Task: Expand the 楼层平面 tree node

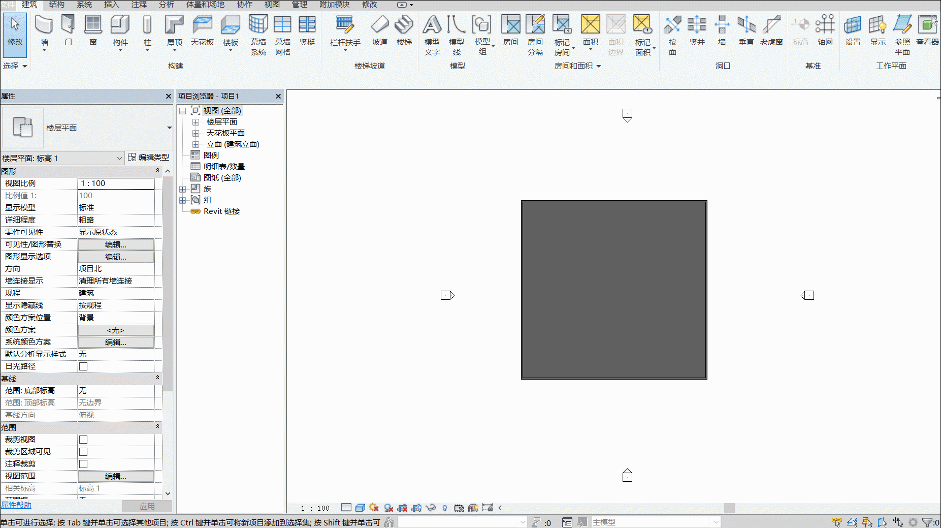Action: pyautogui.click(x=196, y=122)
